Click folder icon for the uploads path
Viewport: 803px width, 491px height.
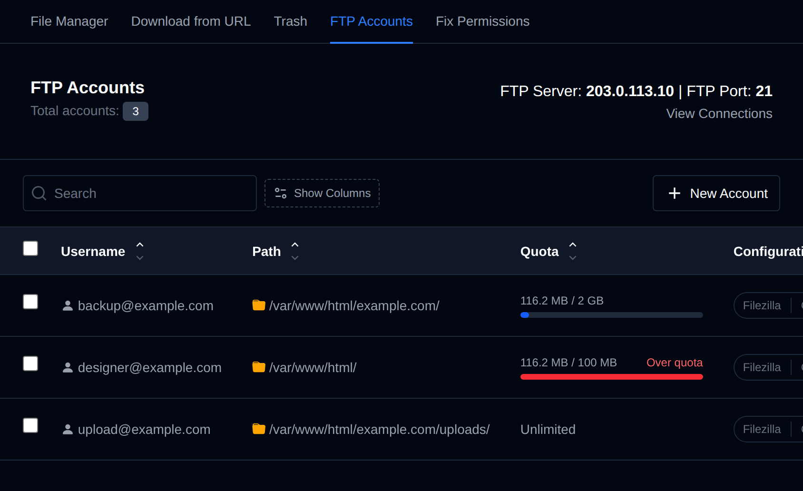click(x=259, y=429)
